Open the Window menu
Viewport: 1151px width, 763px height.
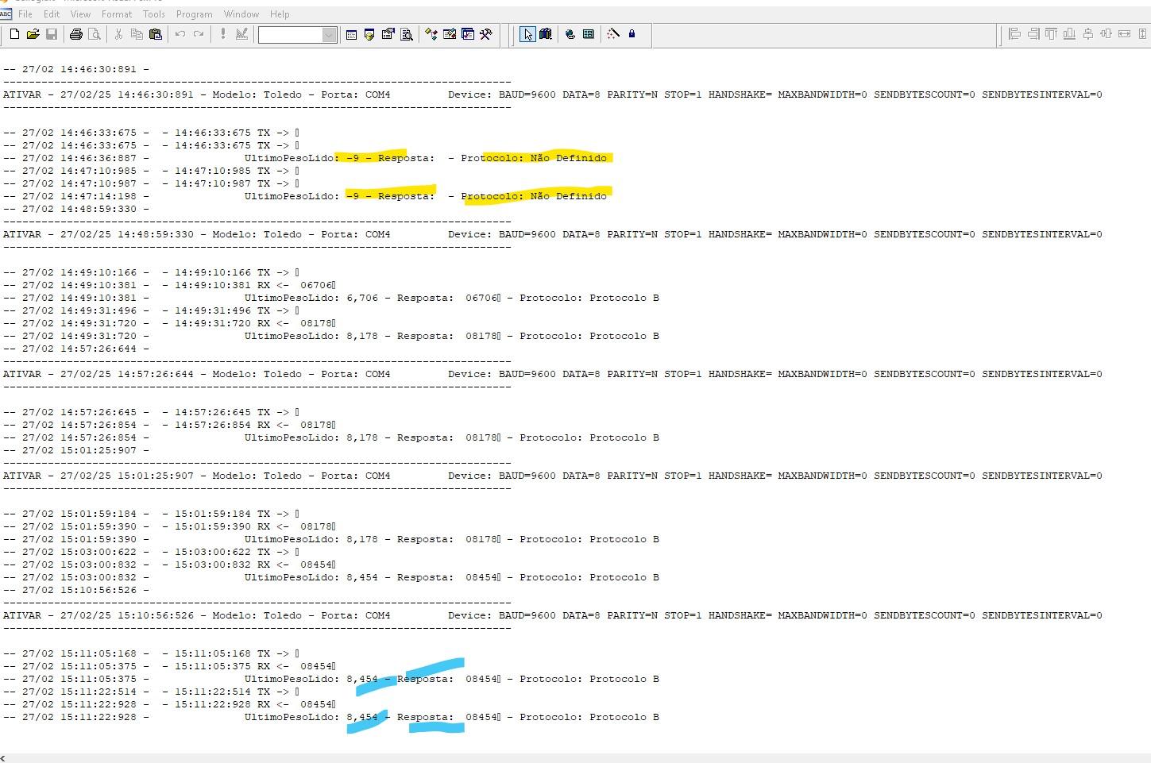coord(241,14)
